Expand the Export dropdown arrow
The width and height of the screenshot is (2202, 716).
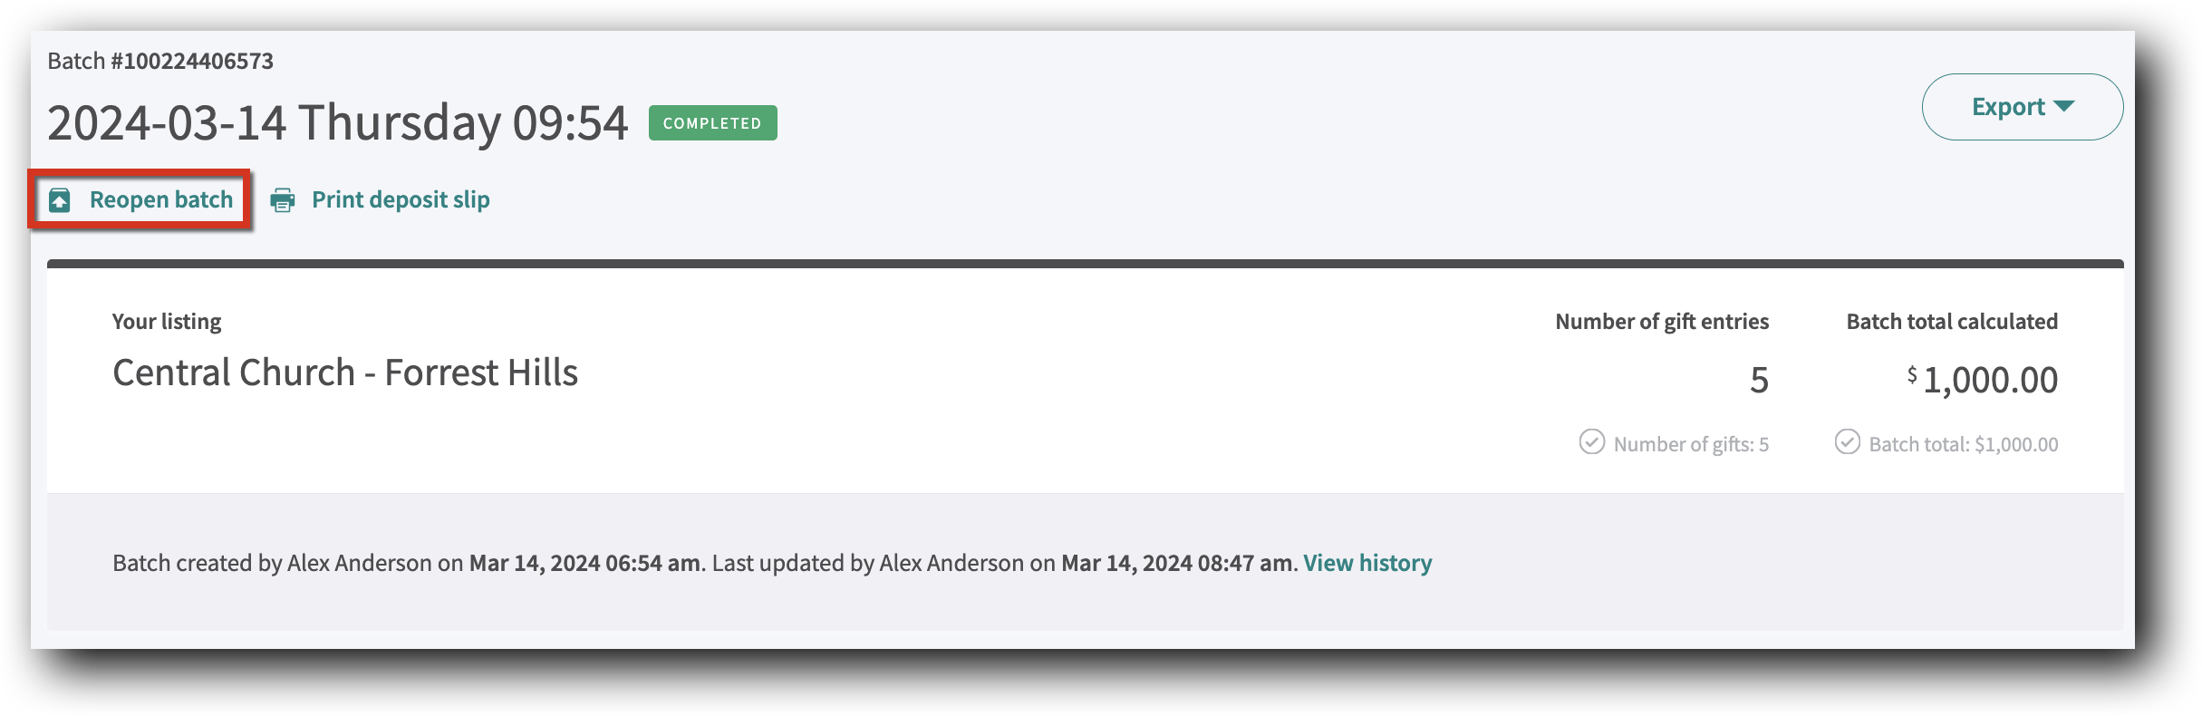(2065, 106)
